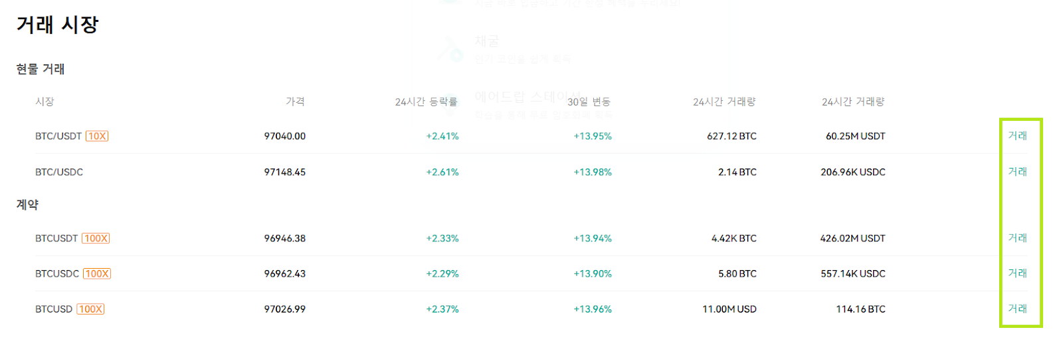
Task: Click the 24시간 등락률 column header
Action: tap(427, 102)
